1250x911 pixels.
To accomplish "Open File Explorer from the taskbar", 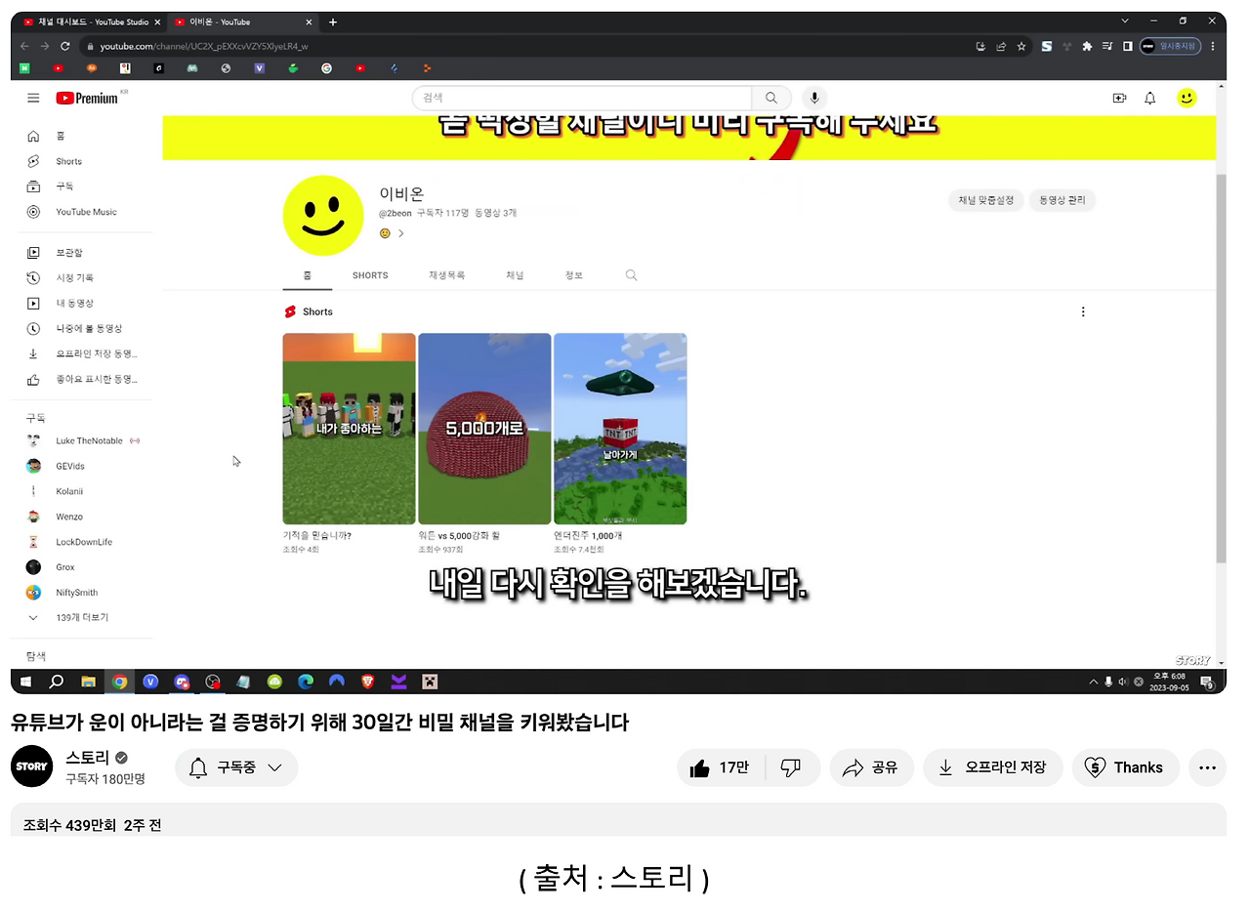I will [x=88, y=682].
